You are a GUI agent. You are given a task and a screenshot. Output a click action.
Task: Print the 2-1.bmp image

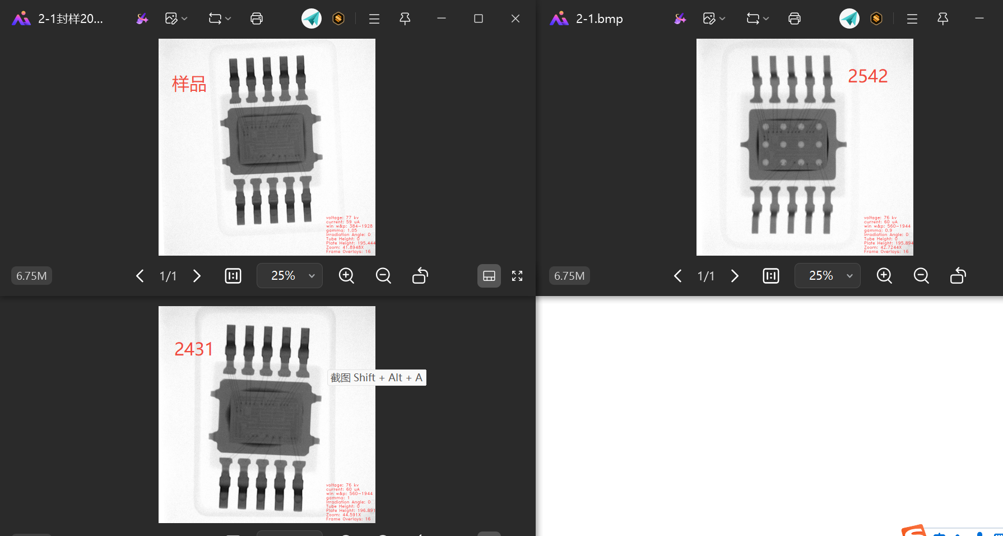click(794, 18)
